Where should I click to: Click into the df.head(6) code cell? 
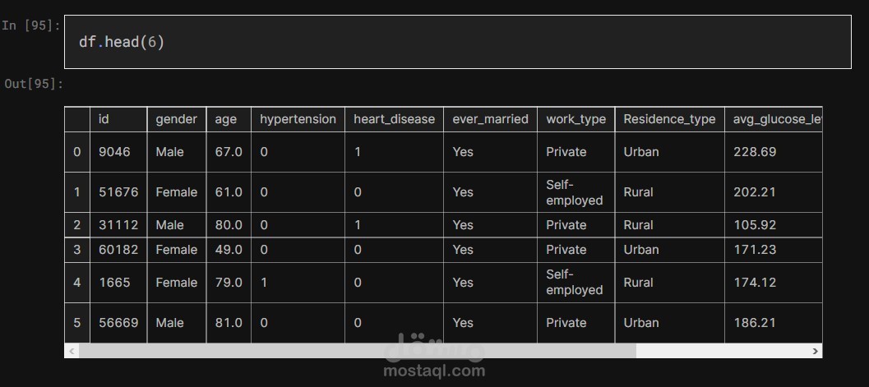coord(458,42)
